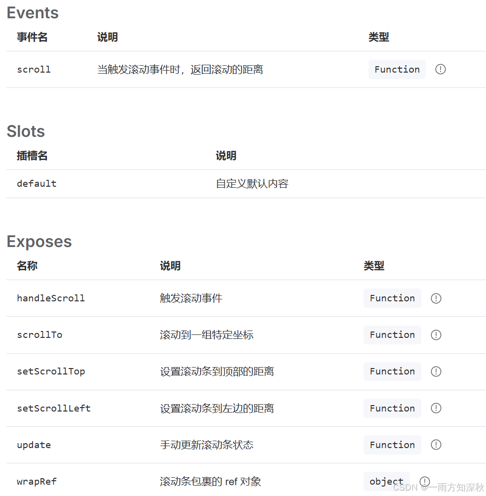This screenshot has width=486, height=496.
Task: Click the description 手动更新滚动条状态
Action: click(x=206, y=445)
